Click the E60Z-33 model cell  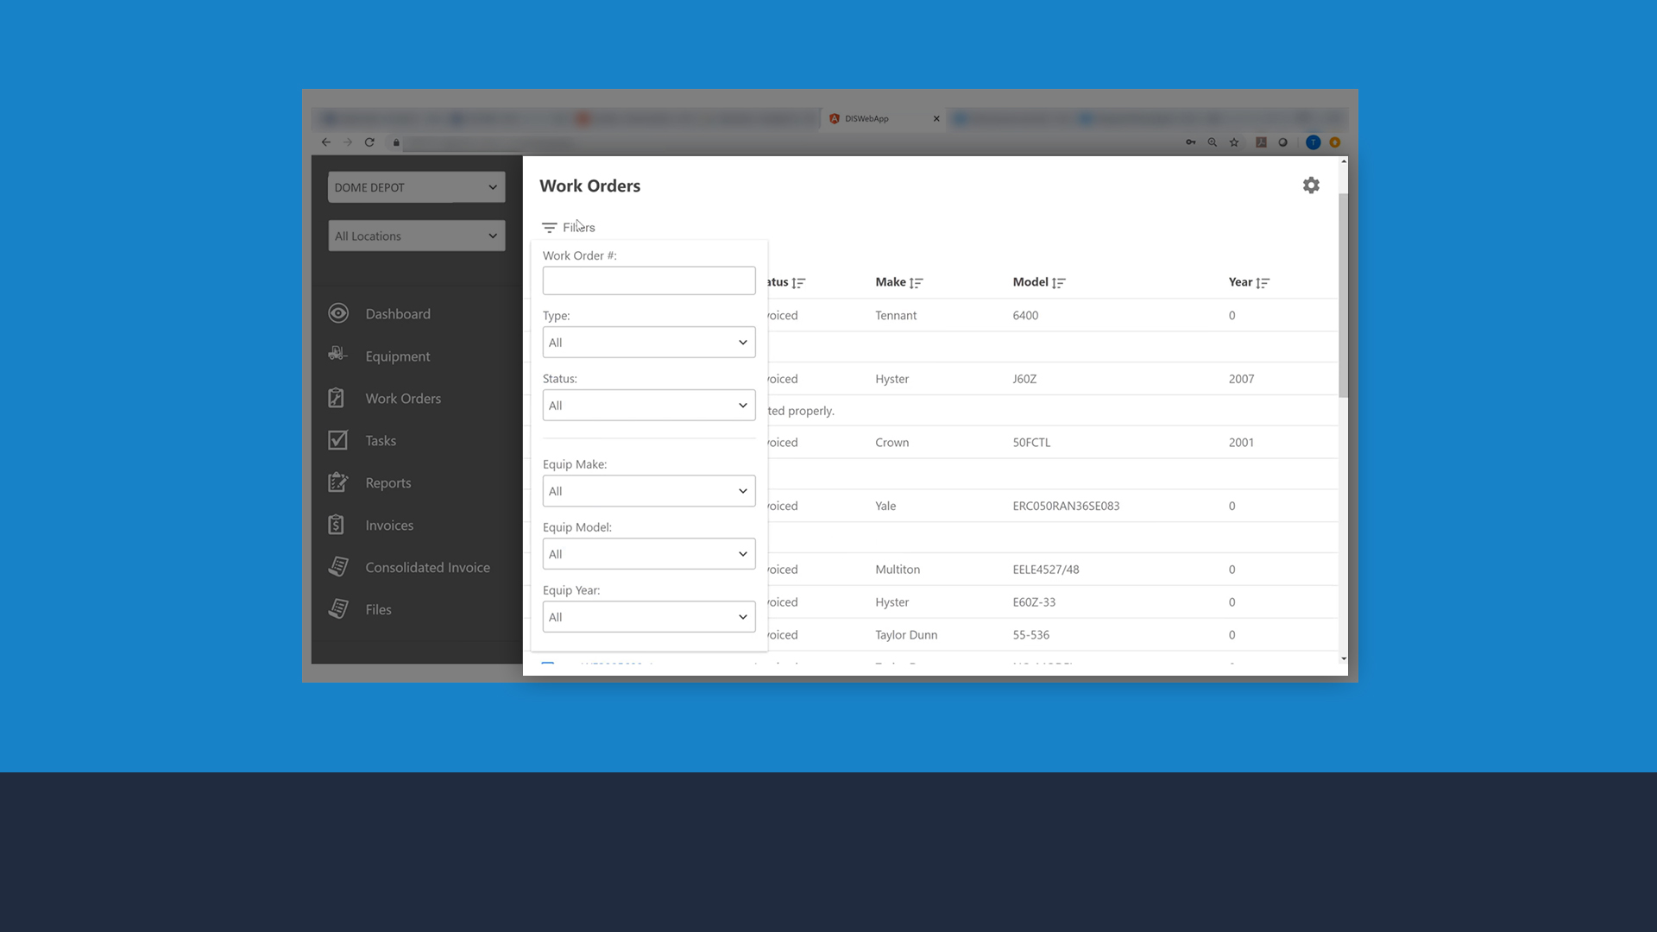click(1034, 602)
